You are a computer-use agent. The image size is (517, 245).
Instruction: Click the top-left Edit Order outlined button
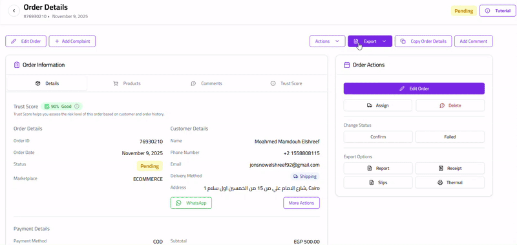click(x=26, y=41)
